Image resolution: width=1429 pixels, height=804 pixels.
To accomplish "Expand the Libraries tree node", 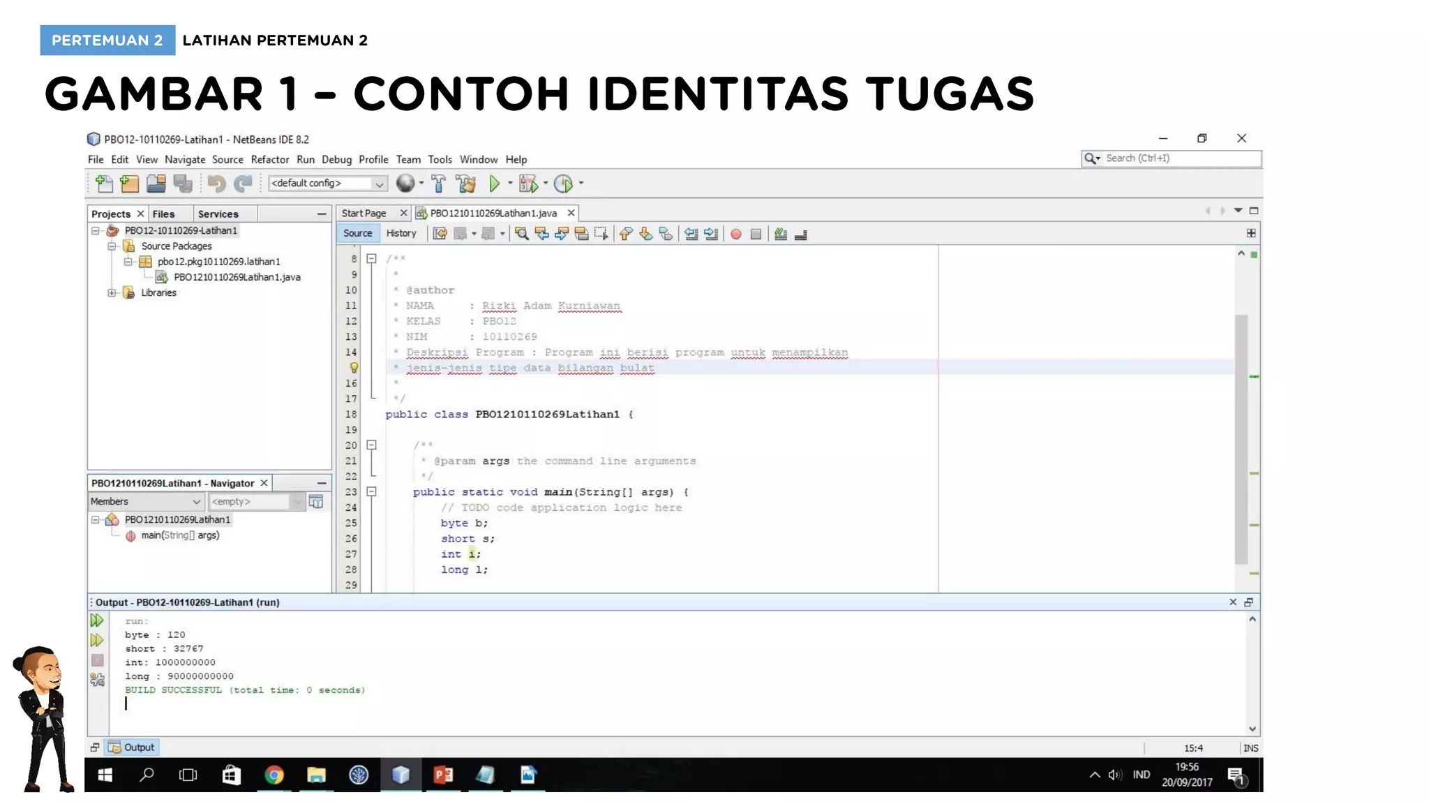I will [x=112, y=293].
